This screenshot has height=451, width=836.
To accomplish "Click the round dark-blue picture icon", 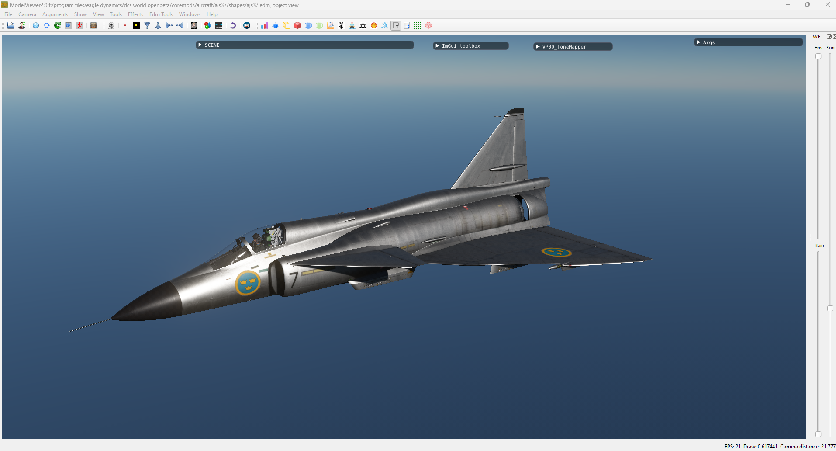I will 247,25.
